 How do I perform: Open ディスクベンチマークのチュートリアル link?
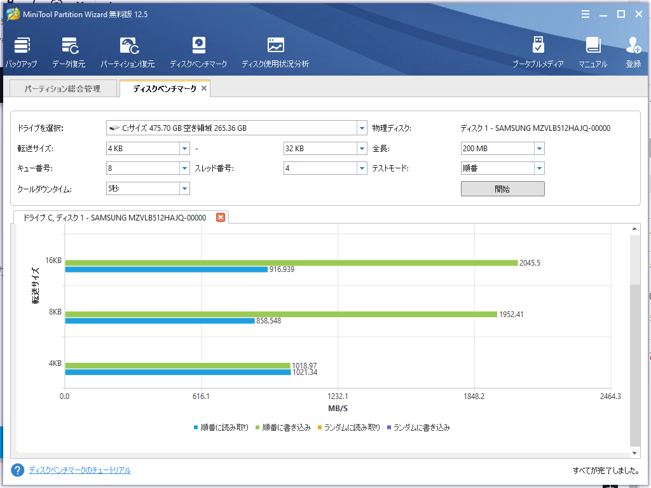click(79, 470)
